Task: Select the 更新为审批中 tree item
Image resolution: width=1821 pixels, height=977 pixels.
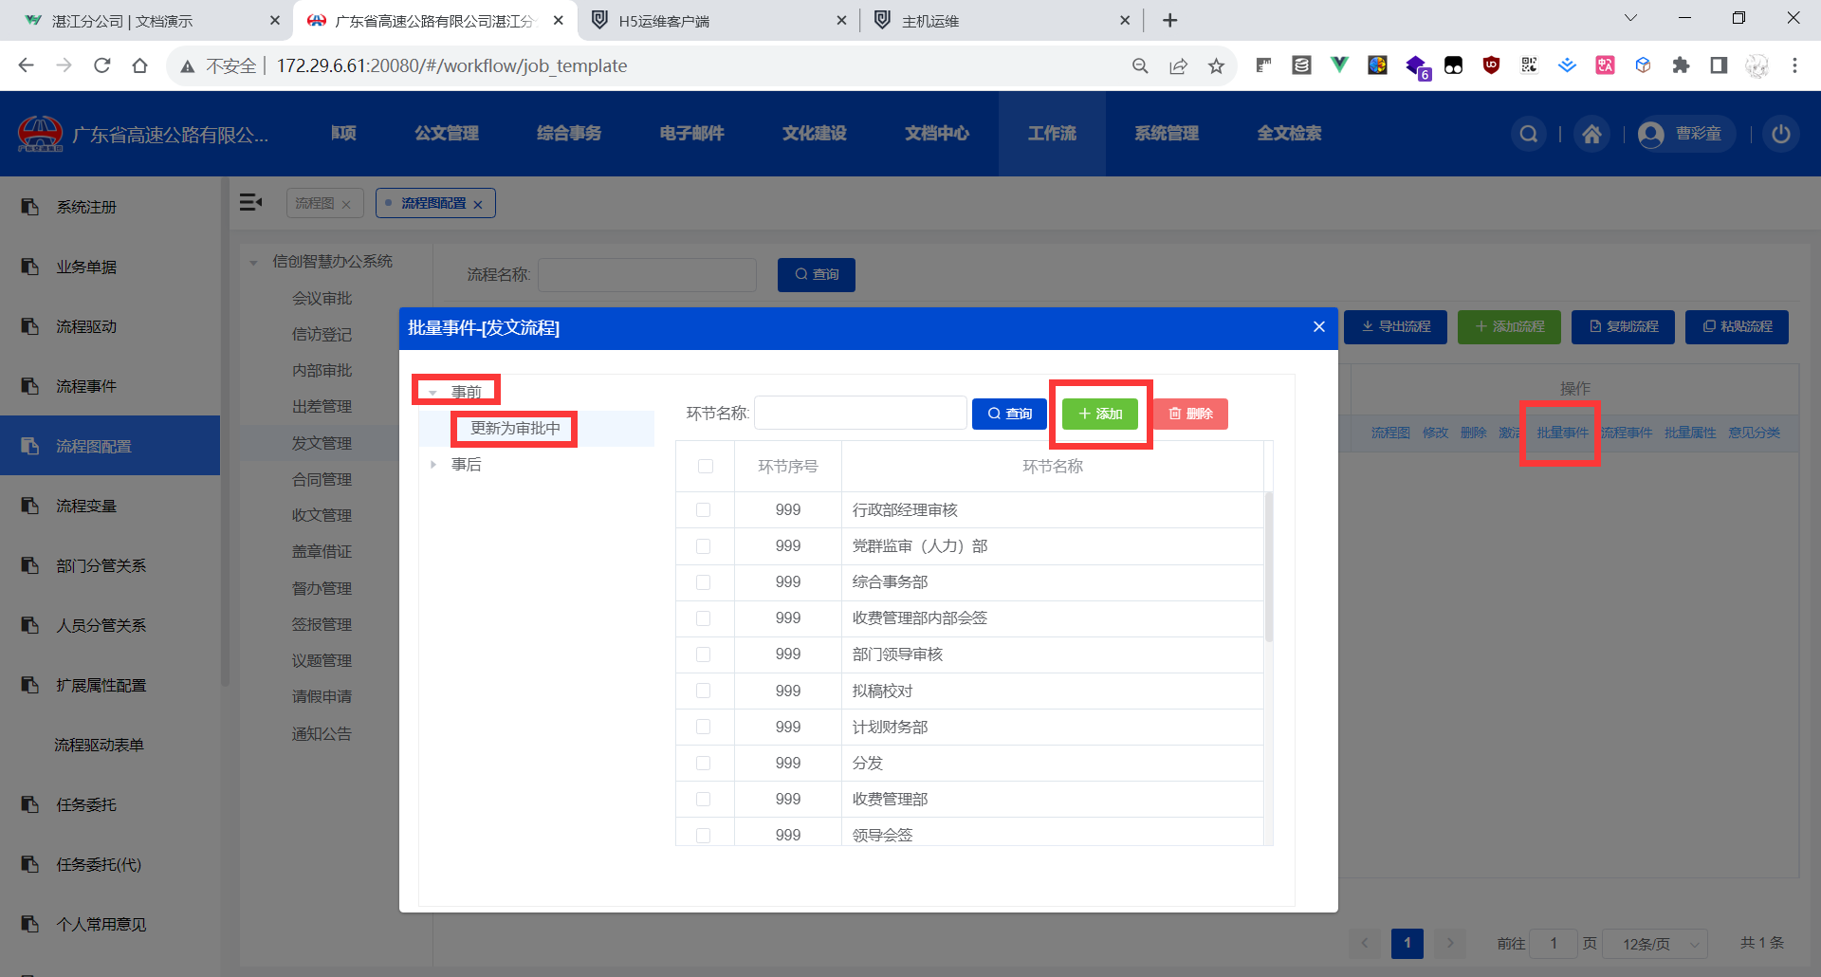Action: (x=515, y=429)
